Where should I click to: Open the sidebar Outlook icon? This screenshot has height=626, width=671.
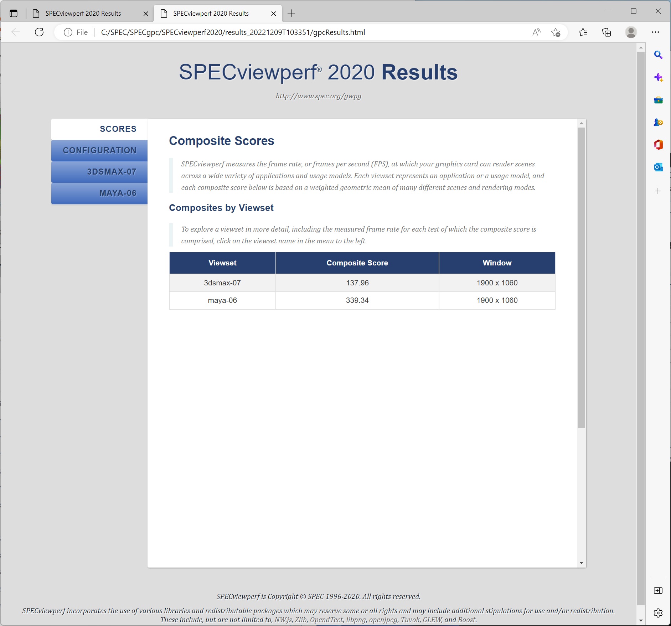pos(658,167)
